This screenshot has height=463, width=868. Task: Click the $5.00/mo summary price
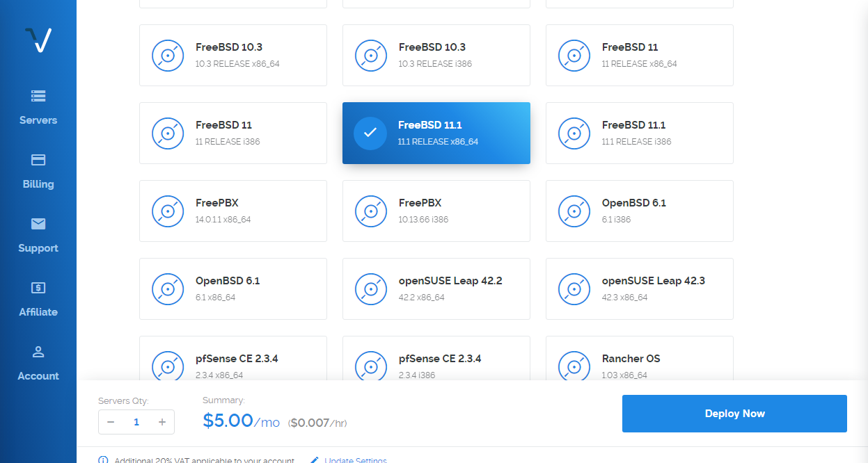(x=241, y=421)
